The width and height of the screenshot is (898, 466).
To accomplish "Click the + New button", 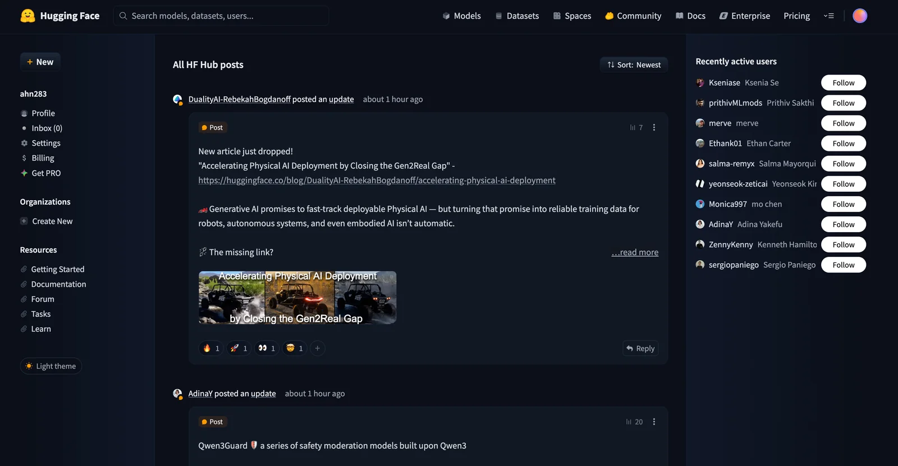I will [40, 62].
